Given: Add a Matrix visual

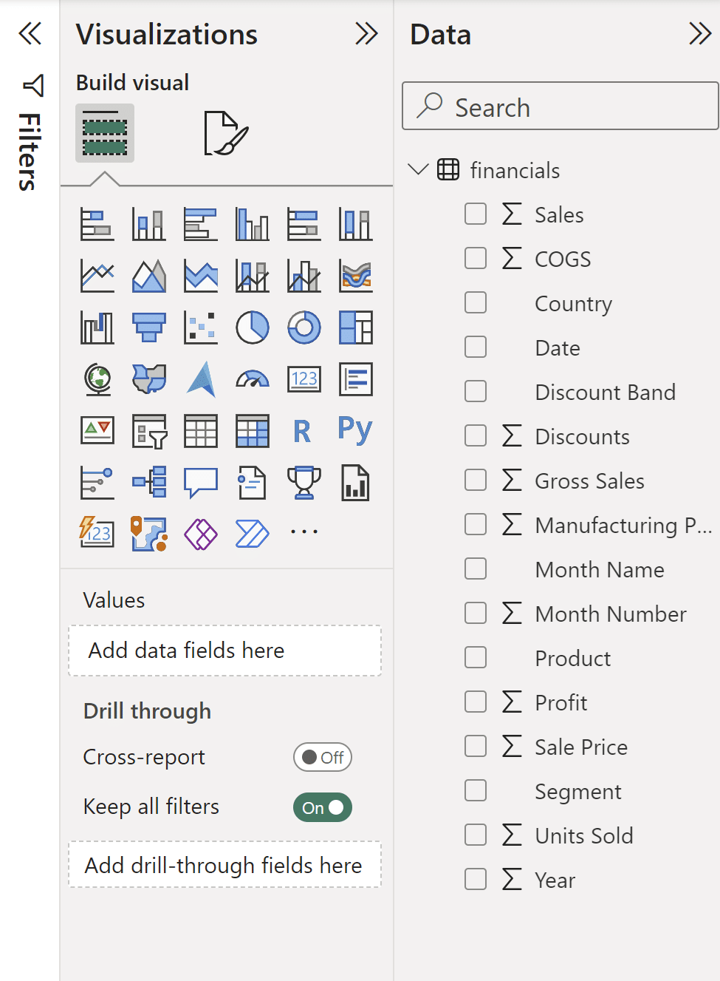Looking at the screenshot, I should [x=252, y=431].
